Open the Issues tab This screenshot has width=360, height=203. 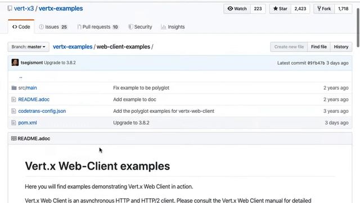(53, 27)
